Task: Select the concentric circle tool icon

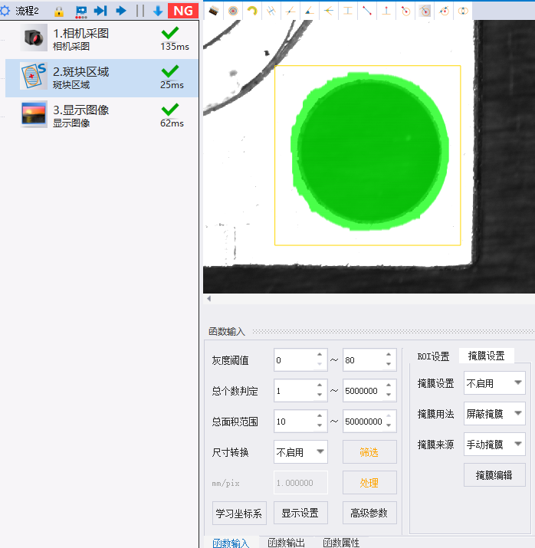Action: pyautogui.click(x=233, y=11)
